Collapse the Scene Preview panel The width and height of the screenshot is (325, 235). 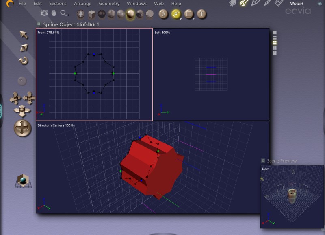point(263,161)
